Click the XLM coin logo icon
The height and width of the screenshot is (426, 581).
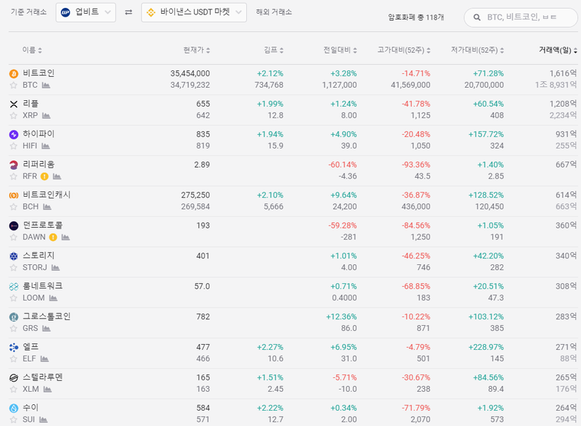click(14, 377)
